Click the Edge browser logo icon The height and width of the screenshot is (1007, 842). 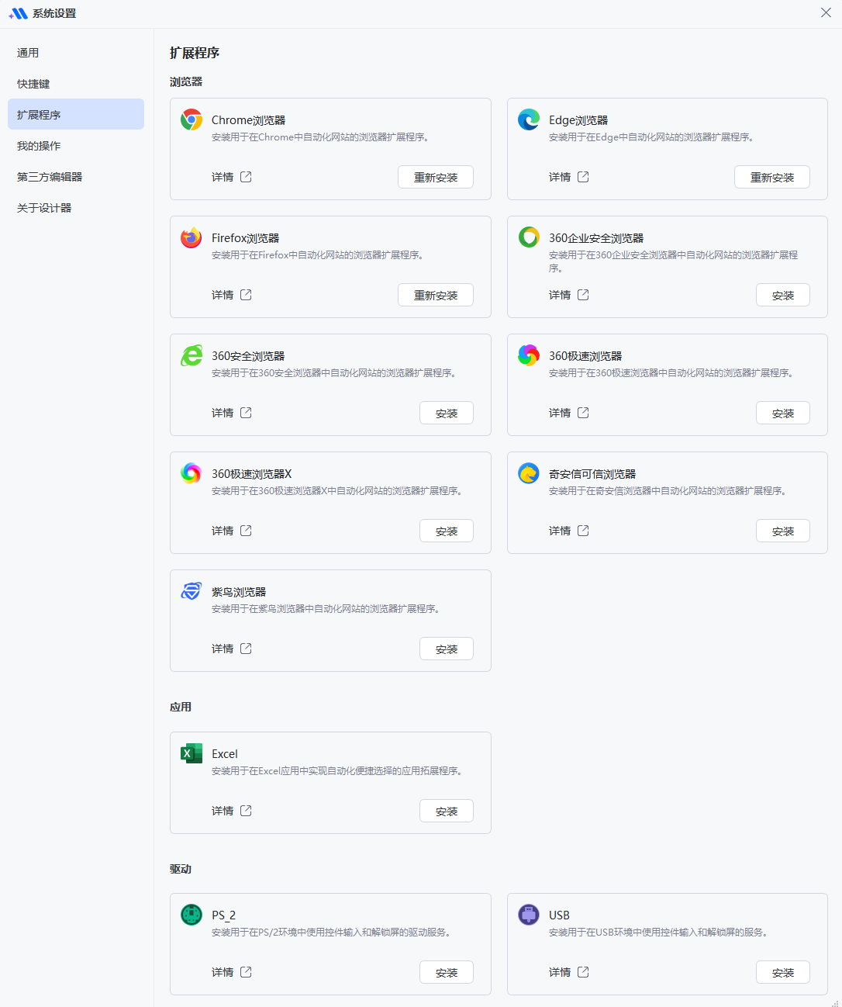pos(529,119)
